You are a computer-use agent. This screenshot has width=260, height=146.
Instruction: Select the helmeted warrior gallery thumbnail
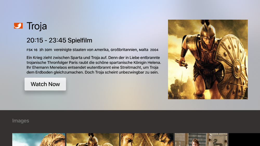[93, 140]
